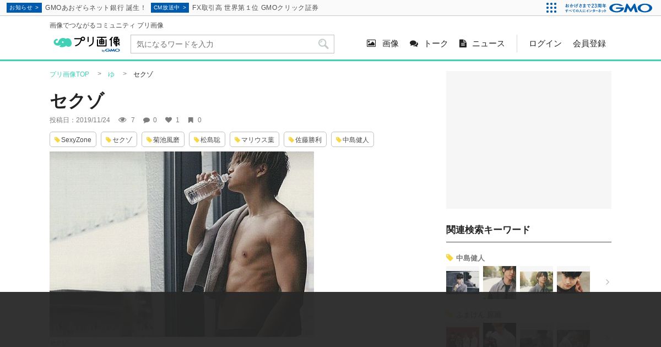Select the マリウス葉 tag

coord(254,139)
